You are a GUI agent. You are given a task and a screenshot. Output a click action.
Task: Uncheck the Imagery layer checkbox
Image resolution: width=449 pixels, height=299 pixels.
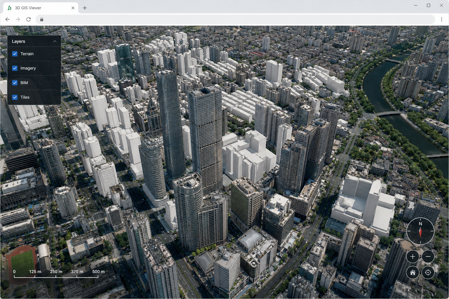(15, 68)
